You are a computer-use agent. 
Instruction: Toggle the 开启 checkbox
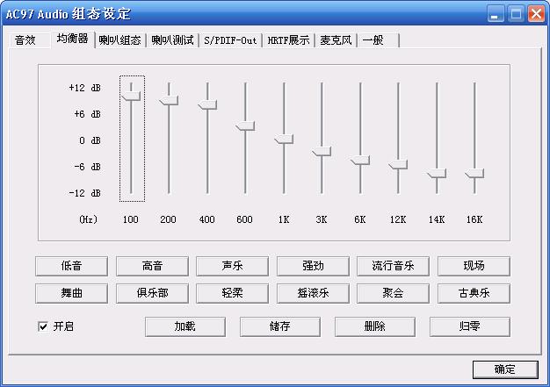pyautogui.click(x=43, y=326)
